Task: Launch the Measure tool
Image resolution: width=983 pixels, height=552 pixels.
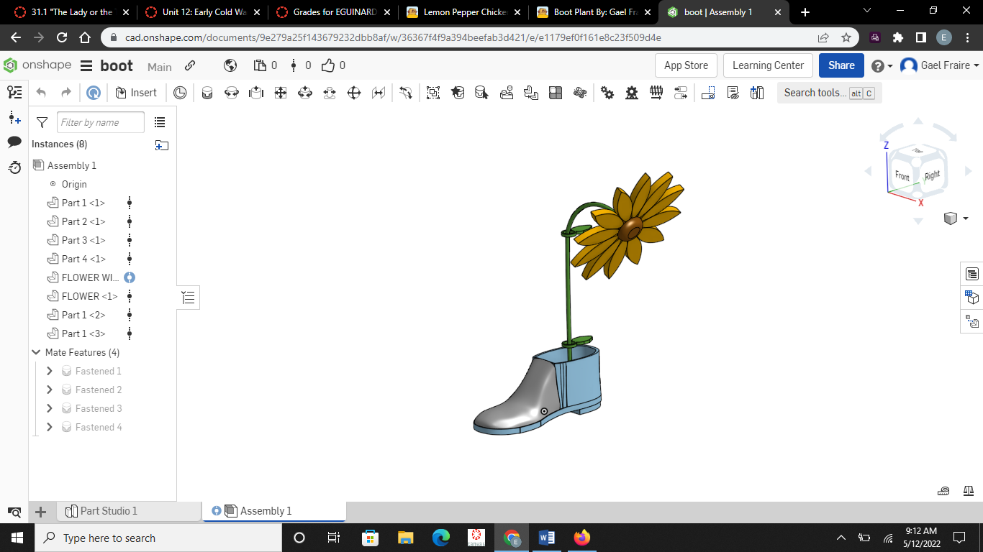Action: (x=943, y=490)
